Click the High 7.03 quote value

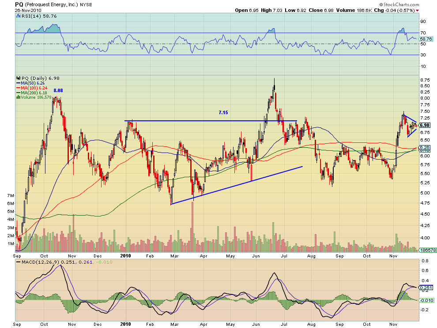(x=271, y=10)
